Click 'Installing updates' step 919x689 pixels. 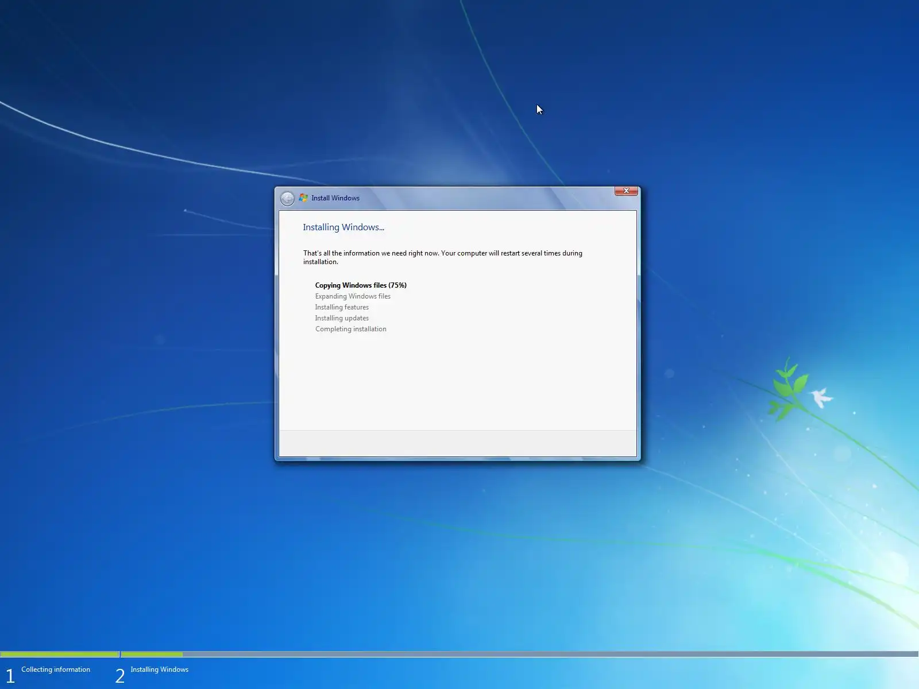pos(342,318)
